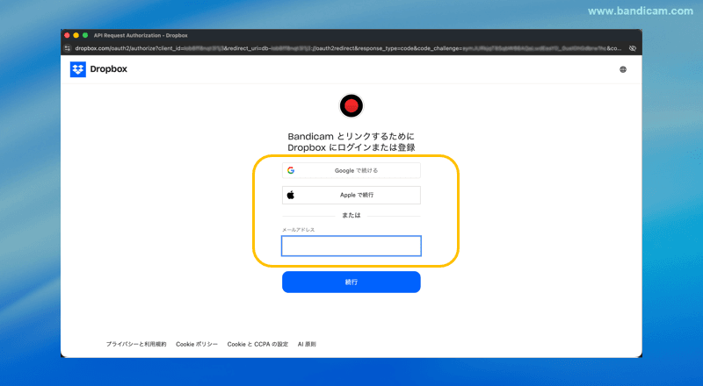Click the 'Bandicam とリンクするために' heading
This screenshot has width=703, height=386.
[x=351, y=136]
